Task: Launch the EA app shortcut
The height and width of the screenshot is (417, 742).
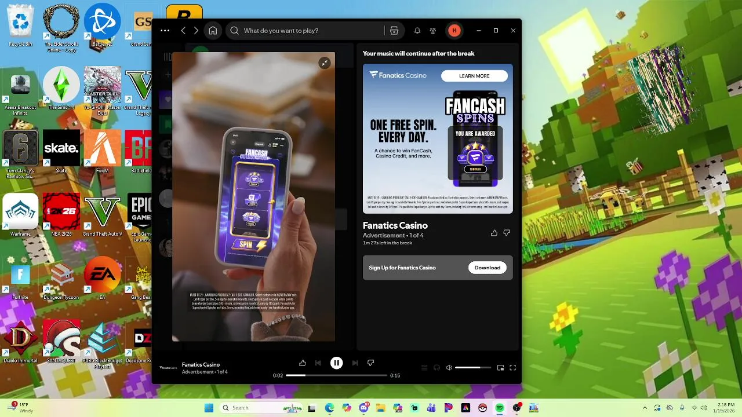Action: tap(102, 279)
